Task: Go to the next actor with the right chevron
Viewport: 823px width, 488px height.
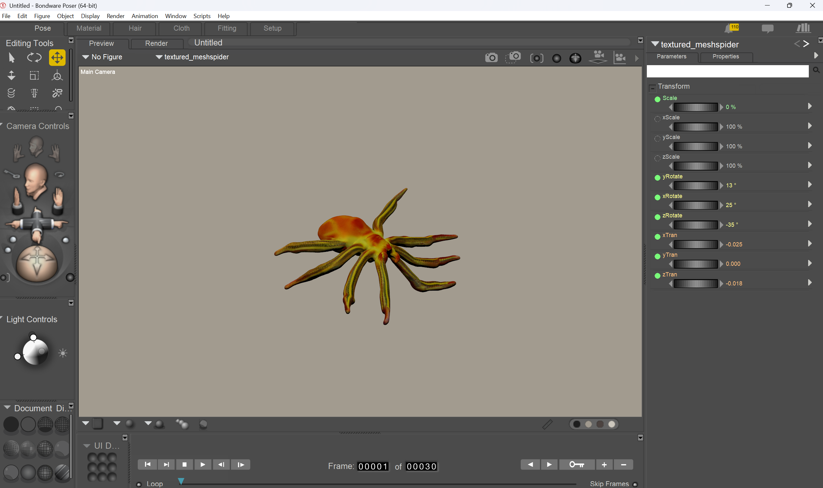Action: tap(806, 44)
